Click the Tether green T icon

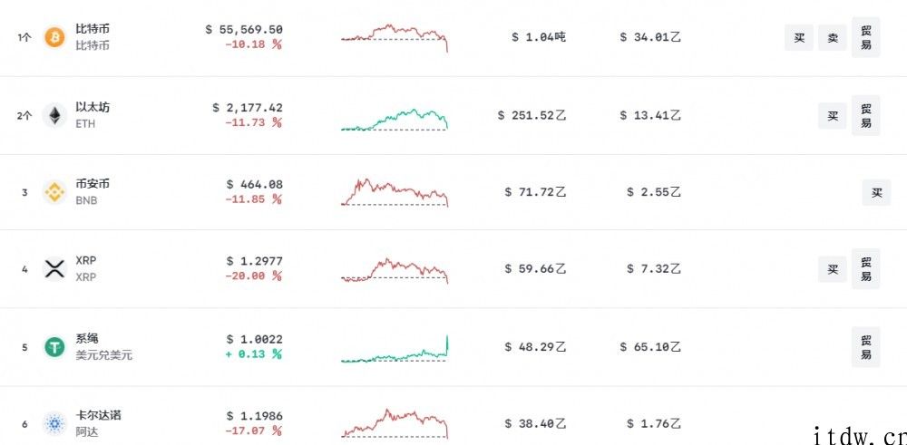55,347
